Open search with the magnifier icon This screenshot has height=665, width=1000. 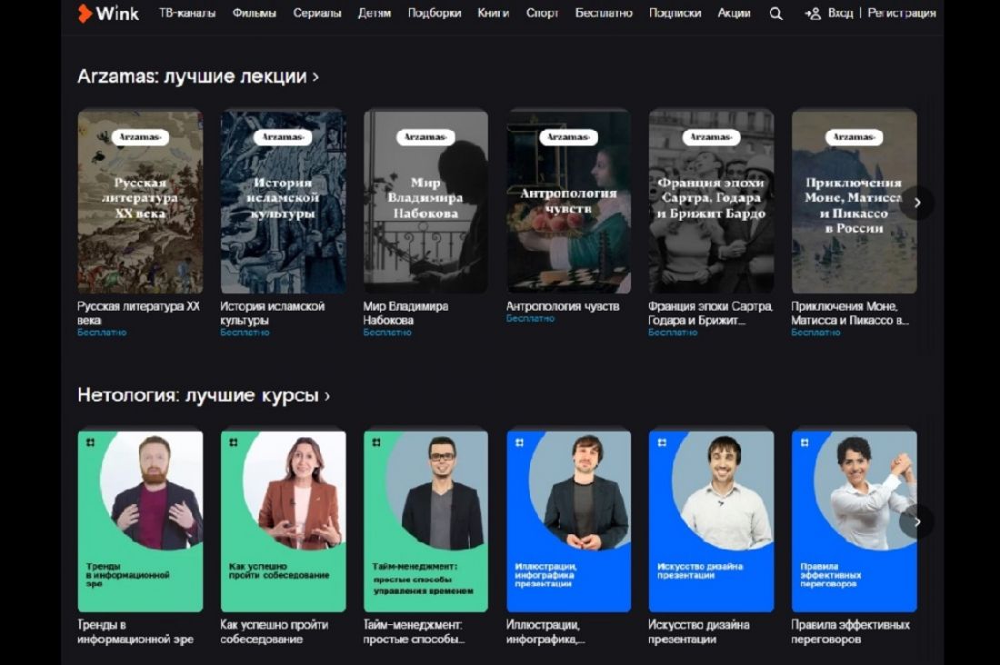[x=775, y=14]
